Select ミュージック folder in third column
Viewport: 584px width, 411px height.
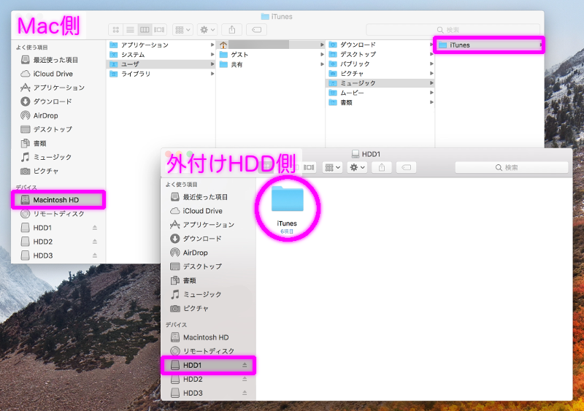(x=380, y=83)
